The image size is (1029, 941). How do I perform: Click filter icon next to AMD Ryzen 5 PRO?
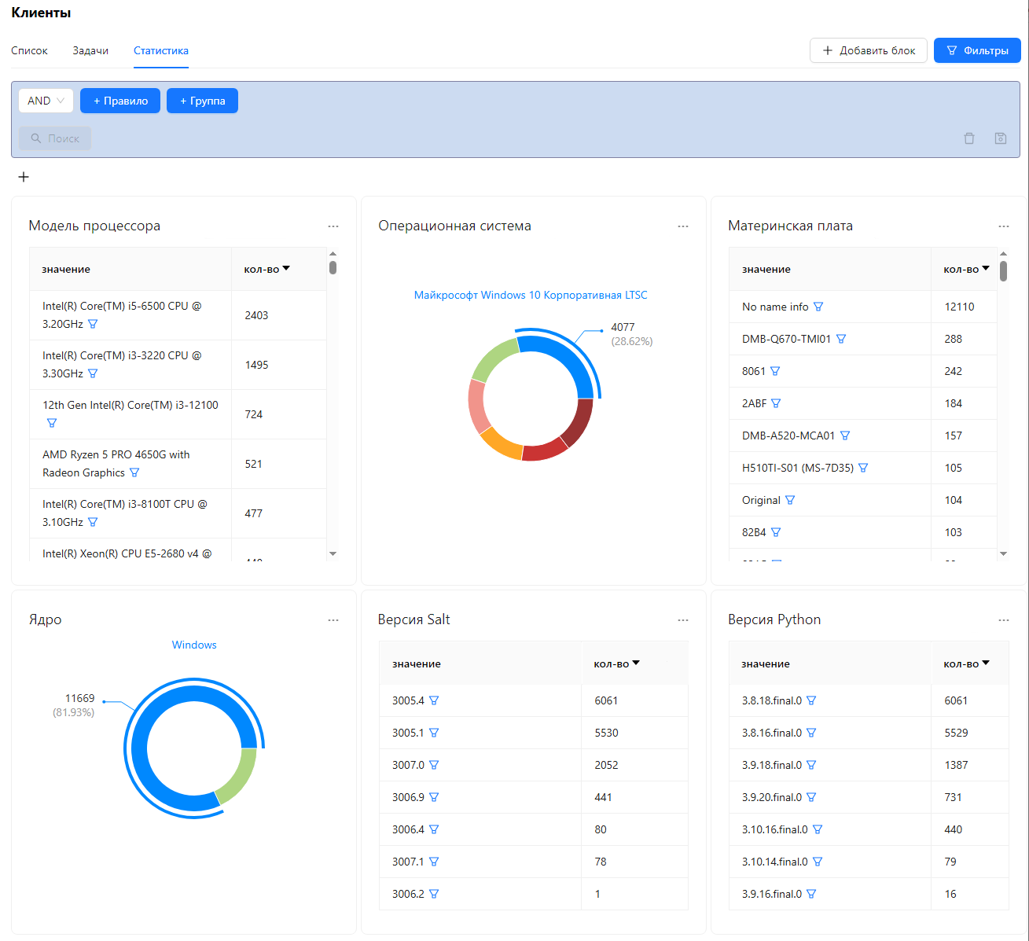(134, 472)
